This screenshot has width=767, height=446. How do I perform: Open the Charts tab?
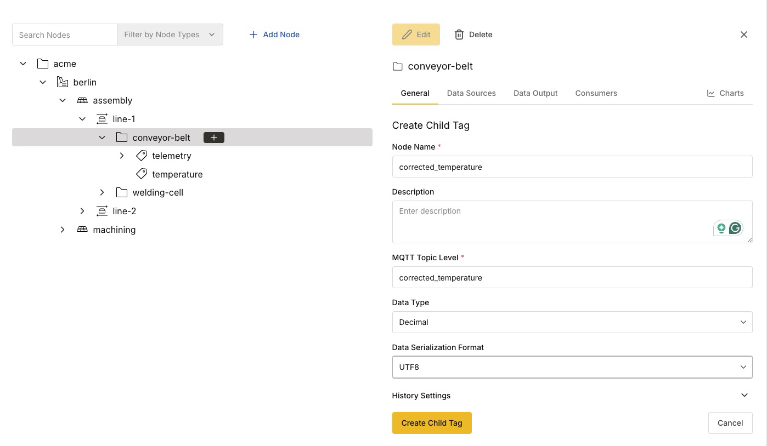pyautogui.click(x=725, y=93)
